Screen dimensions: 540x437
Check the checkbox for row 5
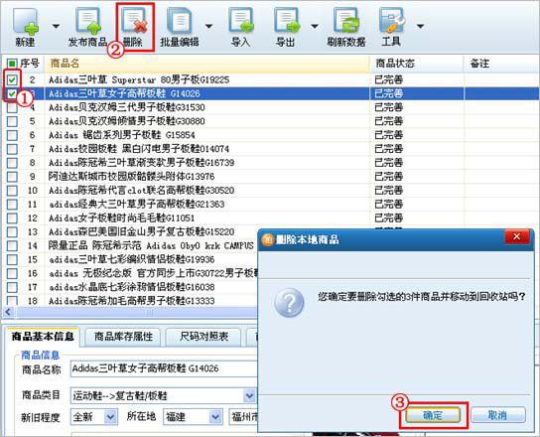coord(12,121)
